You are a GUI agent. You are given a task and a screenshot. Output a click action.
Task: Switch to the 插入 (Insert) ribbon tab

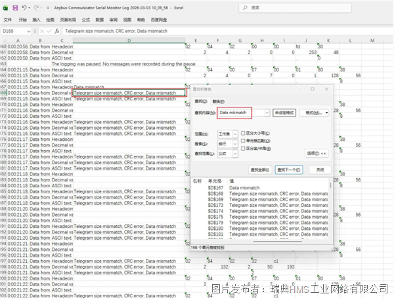(36, 20)
